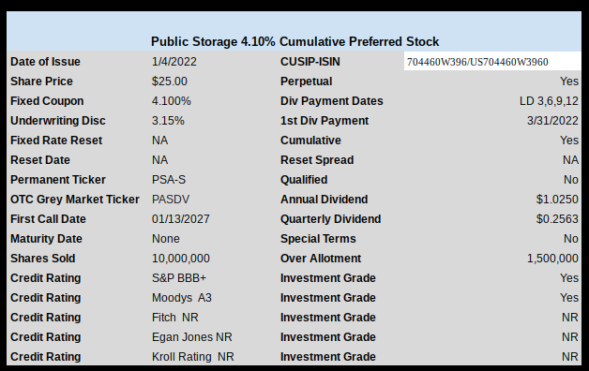The image size is (589, 371).
Task: Click the Share Price $25.00 cell
Action: (170, 82)
